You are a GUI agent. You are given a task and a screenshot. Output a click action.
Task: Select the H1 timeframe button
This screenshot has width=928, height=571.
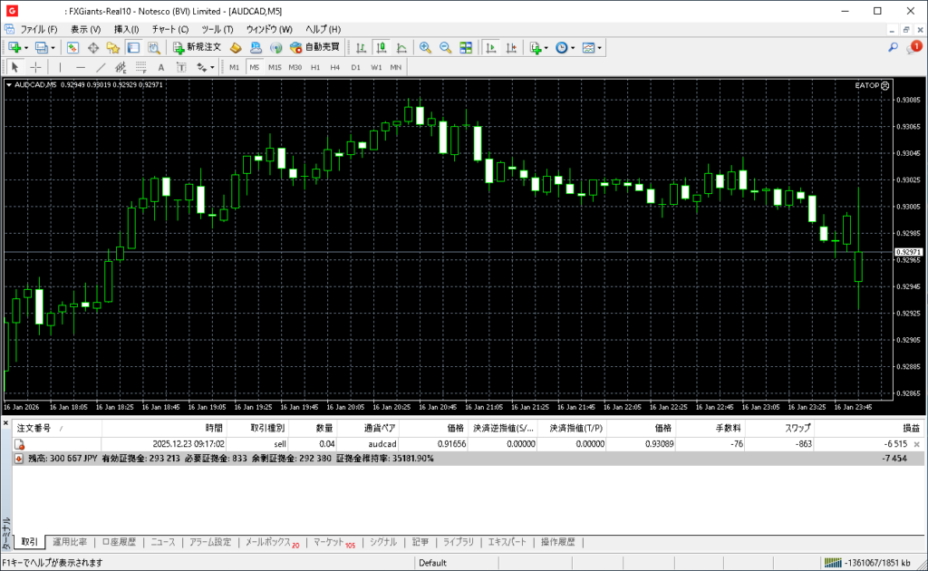315,67
